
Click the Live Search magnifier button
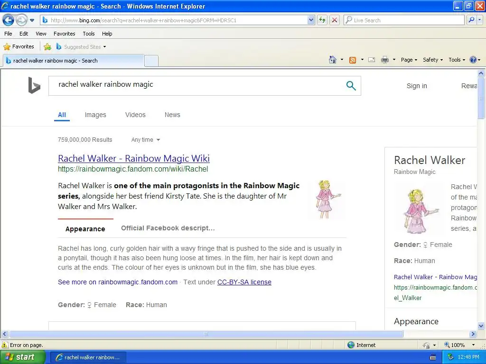click(x=471, y=20)
